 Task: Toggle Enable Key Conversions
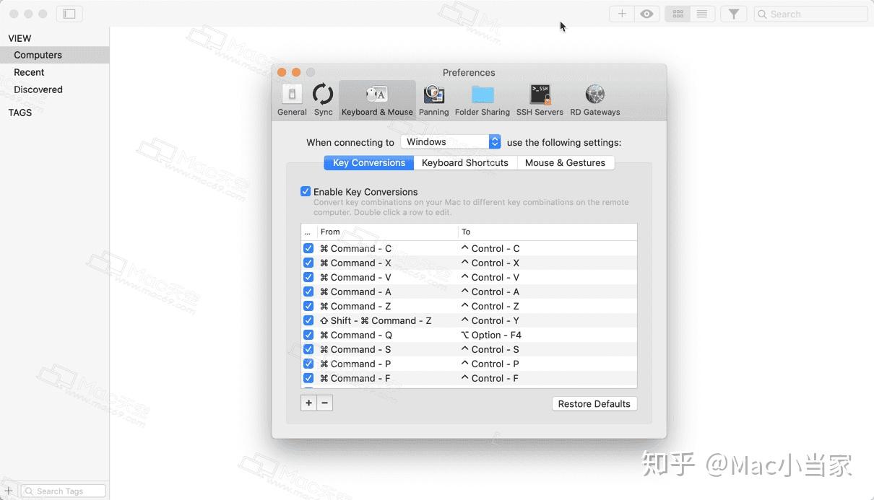[306, 191]
